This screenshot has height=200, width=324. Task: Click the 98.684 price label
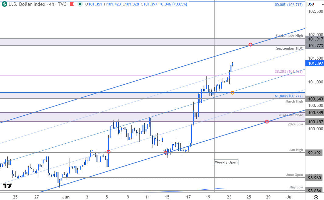click(x=315, y=191)
